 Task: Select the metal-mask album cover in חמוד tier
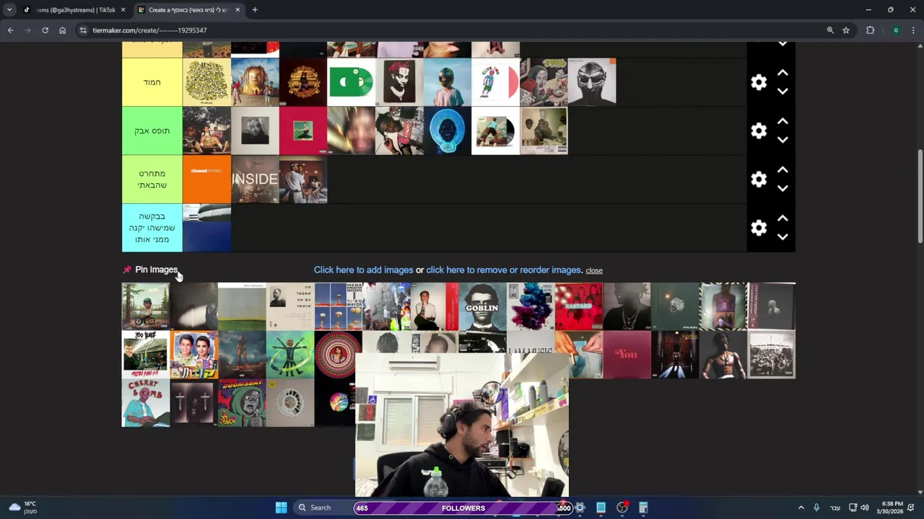[x=592, y=82]
